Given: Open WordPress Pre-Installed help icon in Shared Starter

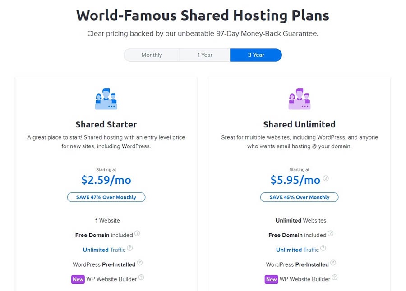Looking at the screenshot, I should coord(139,263).
